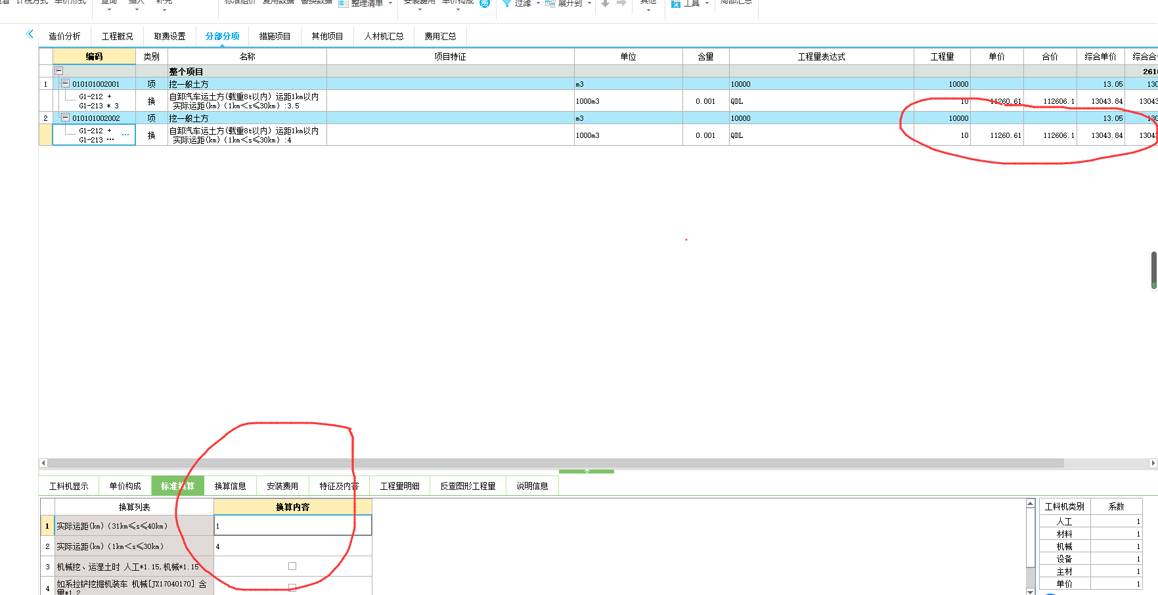Click the 机械 coefficient value cell

1116,546
